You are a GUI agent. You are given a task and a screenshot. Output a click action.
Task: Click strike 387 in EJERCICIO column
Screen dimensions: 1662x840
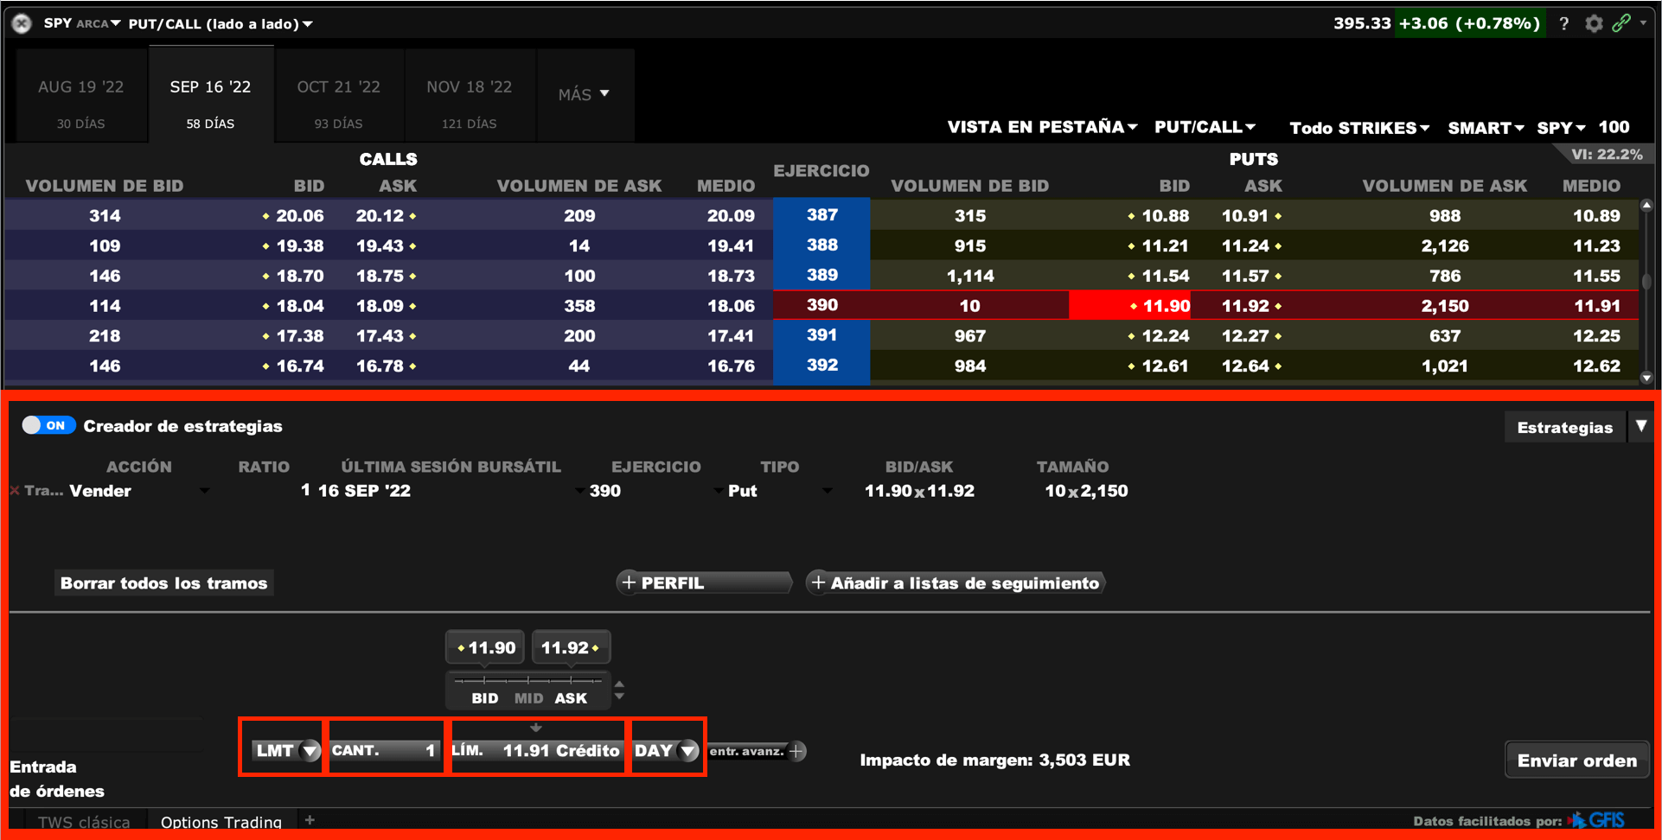coord(821,215)
